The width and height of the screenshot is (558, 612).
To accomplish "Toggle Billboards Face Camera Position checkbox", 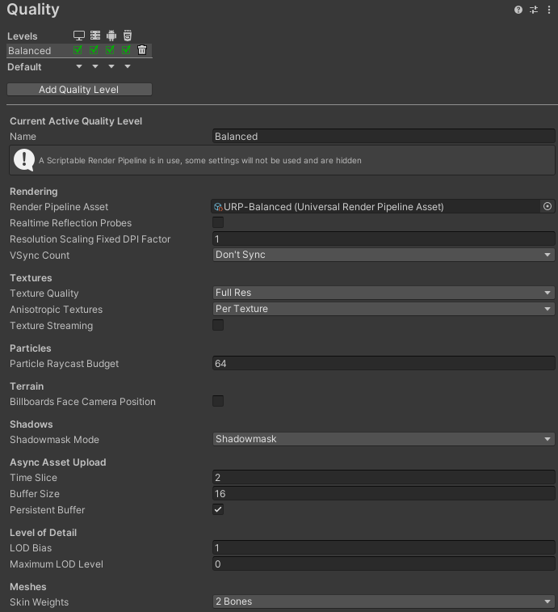I will click(x=218, y=401).
